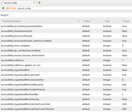Screen dimensions: 132x112
Task: Select the about:config tab
Action: 18,3
